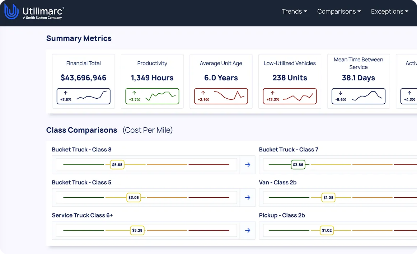
Task: Click the Financial Total +3.5% trend sparkline
Action: (92, 95)
